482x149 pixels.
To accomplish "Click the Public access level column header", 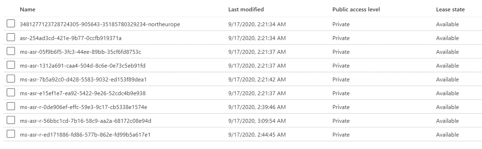I will click(356, 9).
